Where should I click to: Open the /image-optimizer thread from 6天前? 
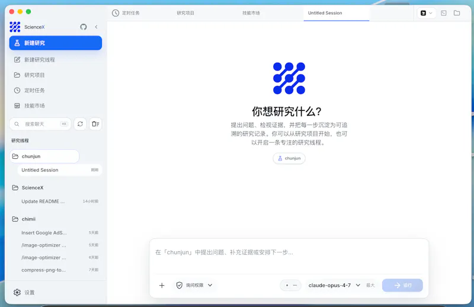(60, 257)
